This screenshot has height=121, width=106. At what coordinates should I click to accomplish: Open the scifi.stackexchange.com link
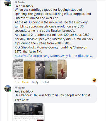coord(54,56)
